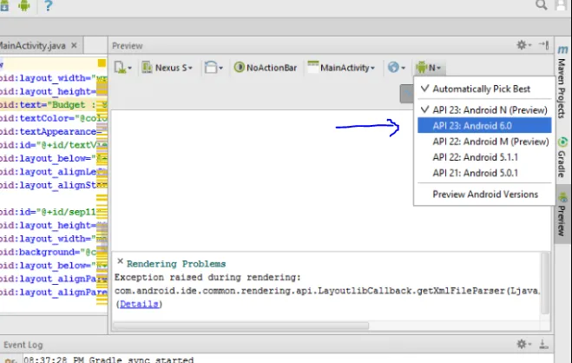This screenshot has width=572, height=363.
Task: Toggle Automatically Pick Best option
Action: (484, 89)
